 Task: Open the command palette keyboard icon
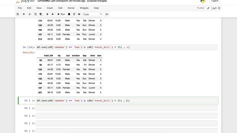coord(107,14)
